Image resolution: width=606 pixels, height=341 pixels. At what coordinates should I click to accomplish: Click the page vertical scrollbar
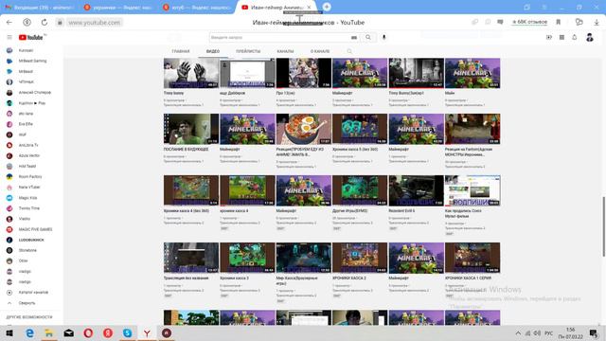click(603, 226)
